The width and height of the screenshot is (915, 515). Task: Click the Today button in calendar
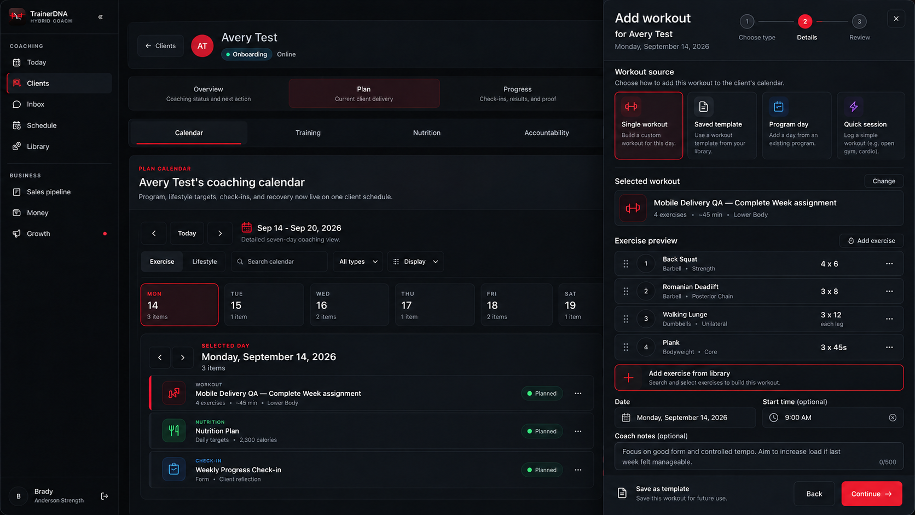click(x=187, y=233)
